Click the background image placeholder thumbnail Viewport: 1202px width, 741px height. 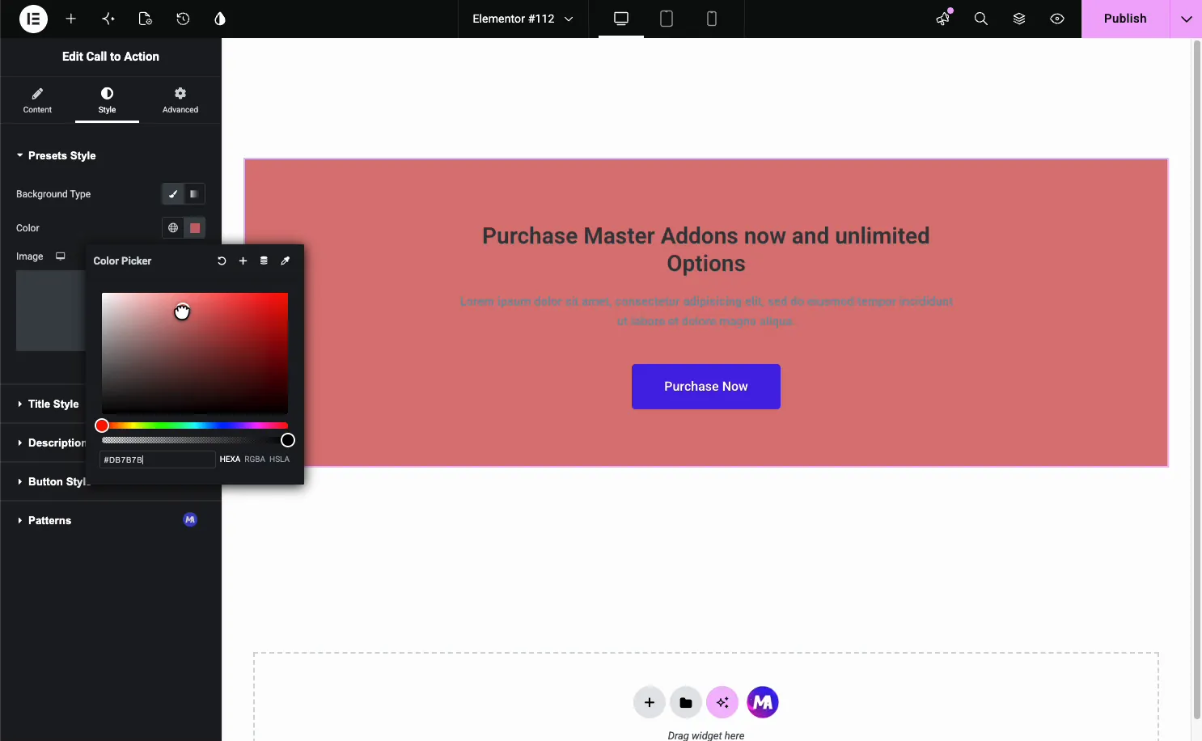50,311
